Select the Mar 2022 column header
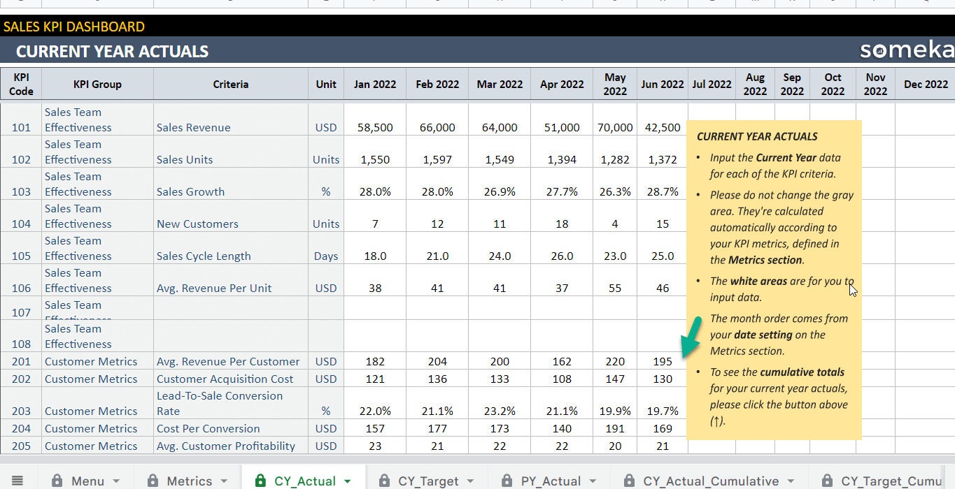The image size is (955, 489). click(x=500, y=84)
